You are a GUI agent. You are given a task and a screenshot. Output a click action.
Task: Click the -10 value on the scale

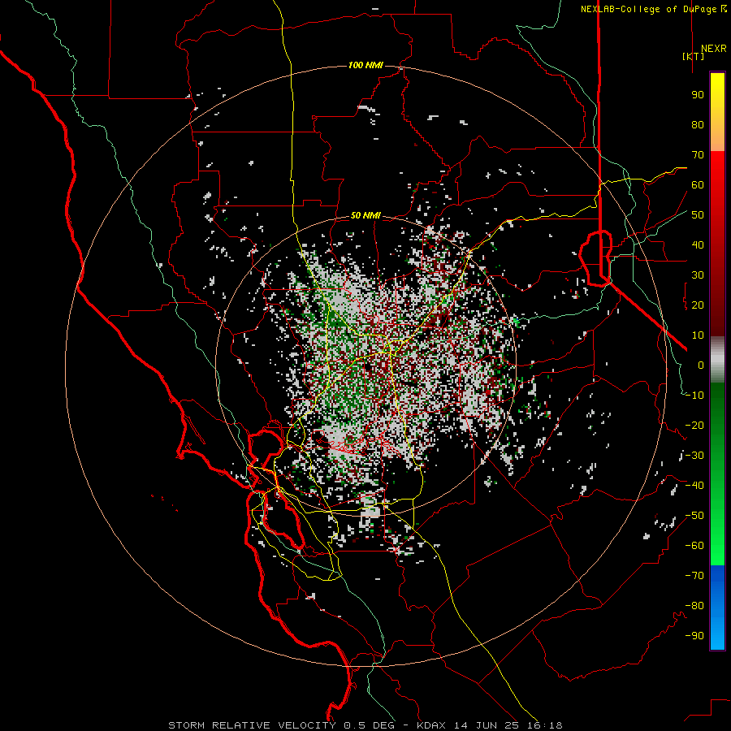tap(694, 396)
